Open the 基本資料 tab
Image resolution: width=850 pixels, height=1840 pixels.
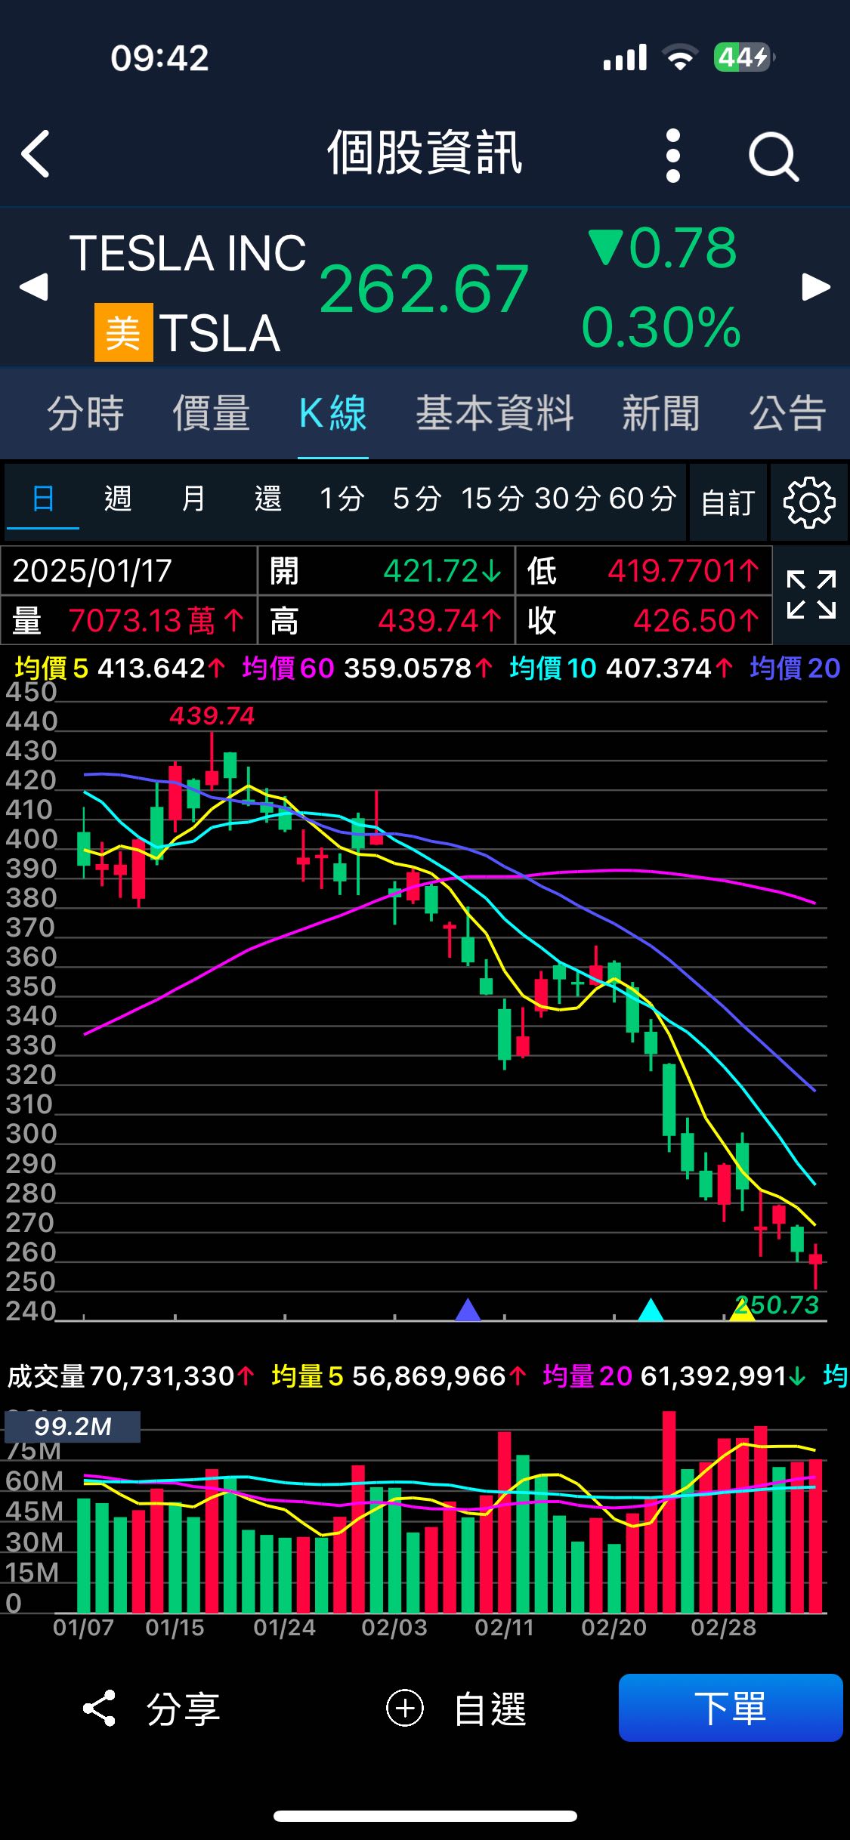point(495,414)
